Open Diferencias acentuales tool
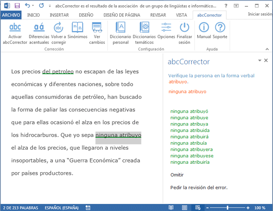Image resolution: width=273 pixels, height=211 pixels. pyautogui.click(x=39, y=27)
